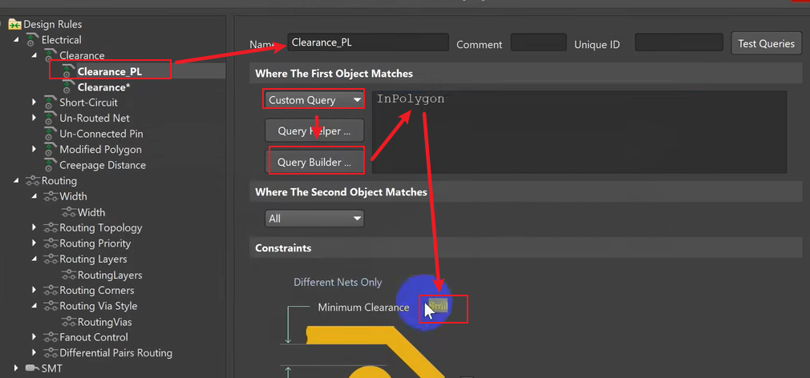Viewport: 810px width, 378px height.
Task: Click the Comment input field
Action: coord(538,42)
